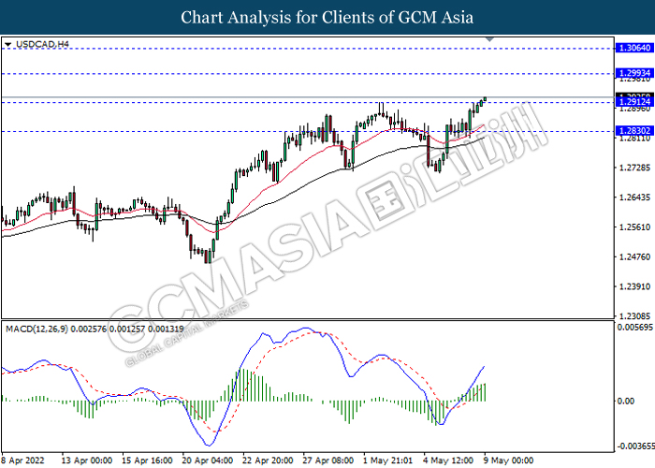This screenshot has width=655, height=468.
Task: Click the 1.23910 price axis value
Action: click(634, 286)
